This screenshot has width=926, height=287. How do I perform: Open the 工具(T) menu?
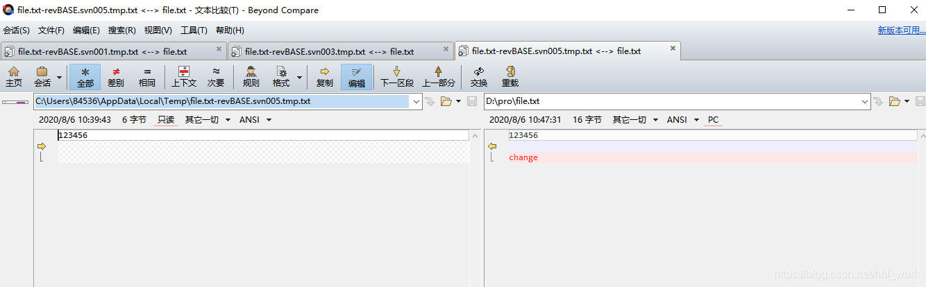click(194, 31)
